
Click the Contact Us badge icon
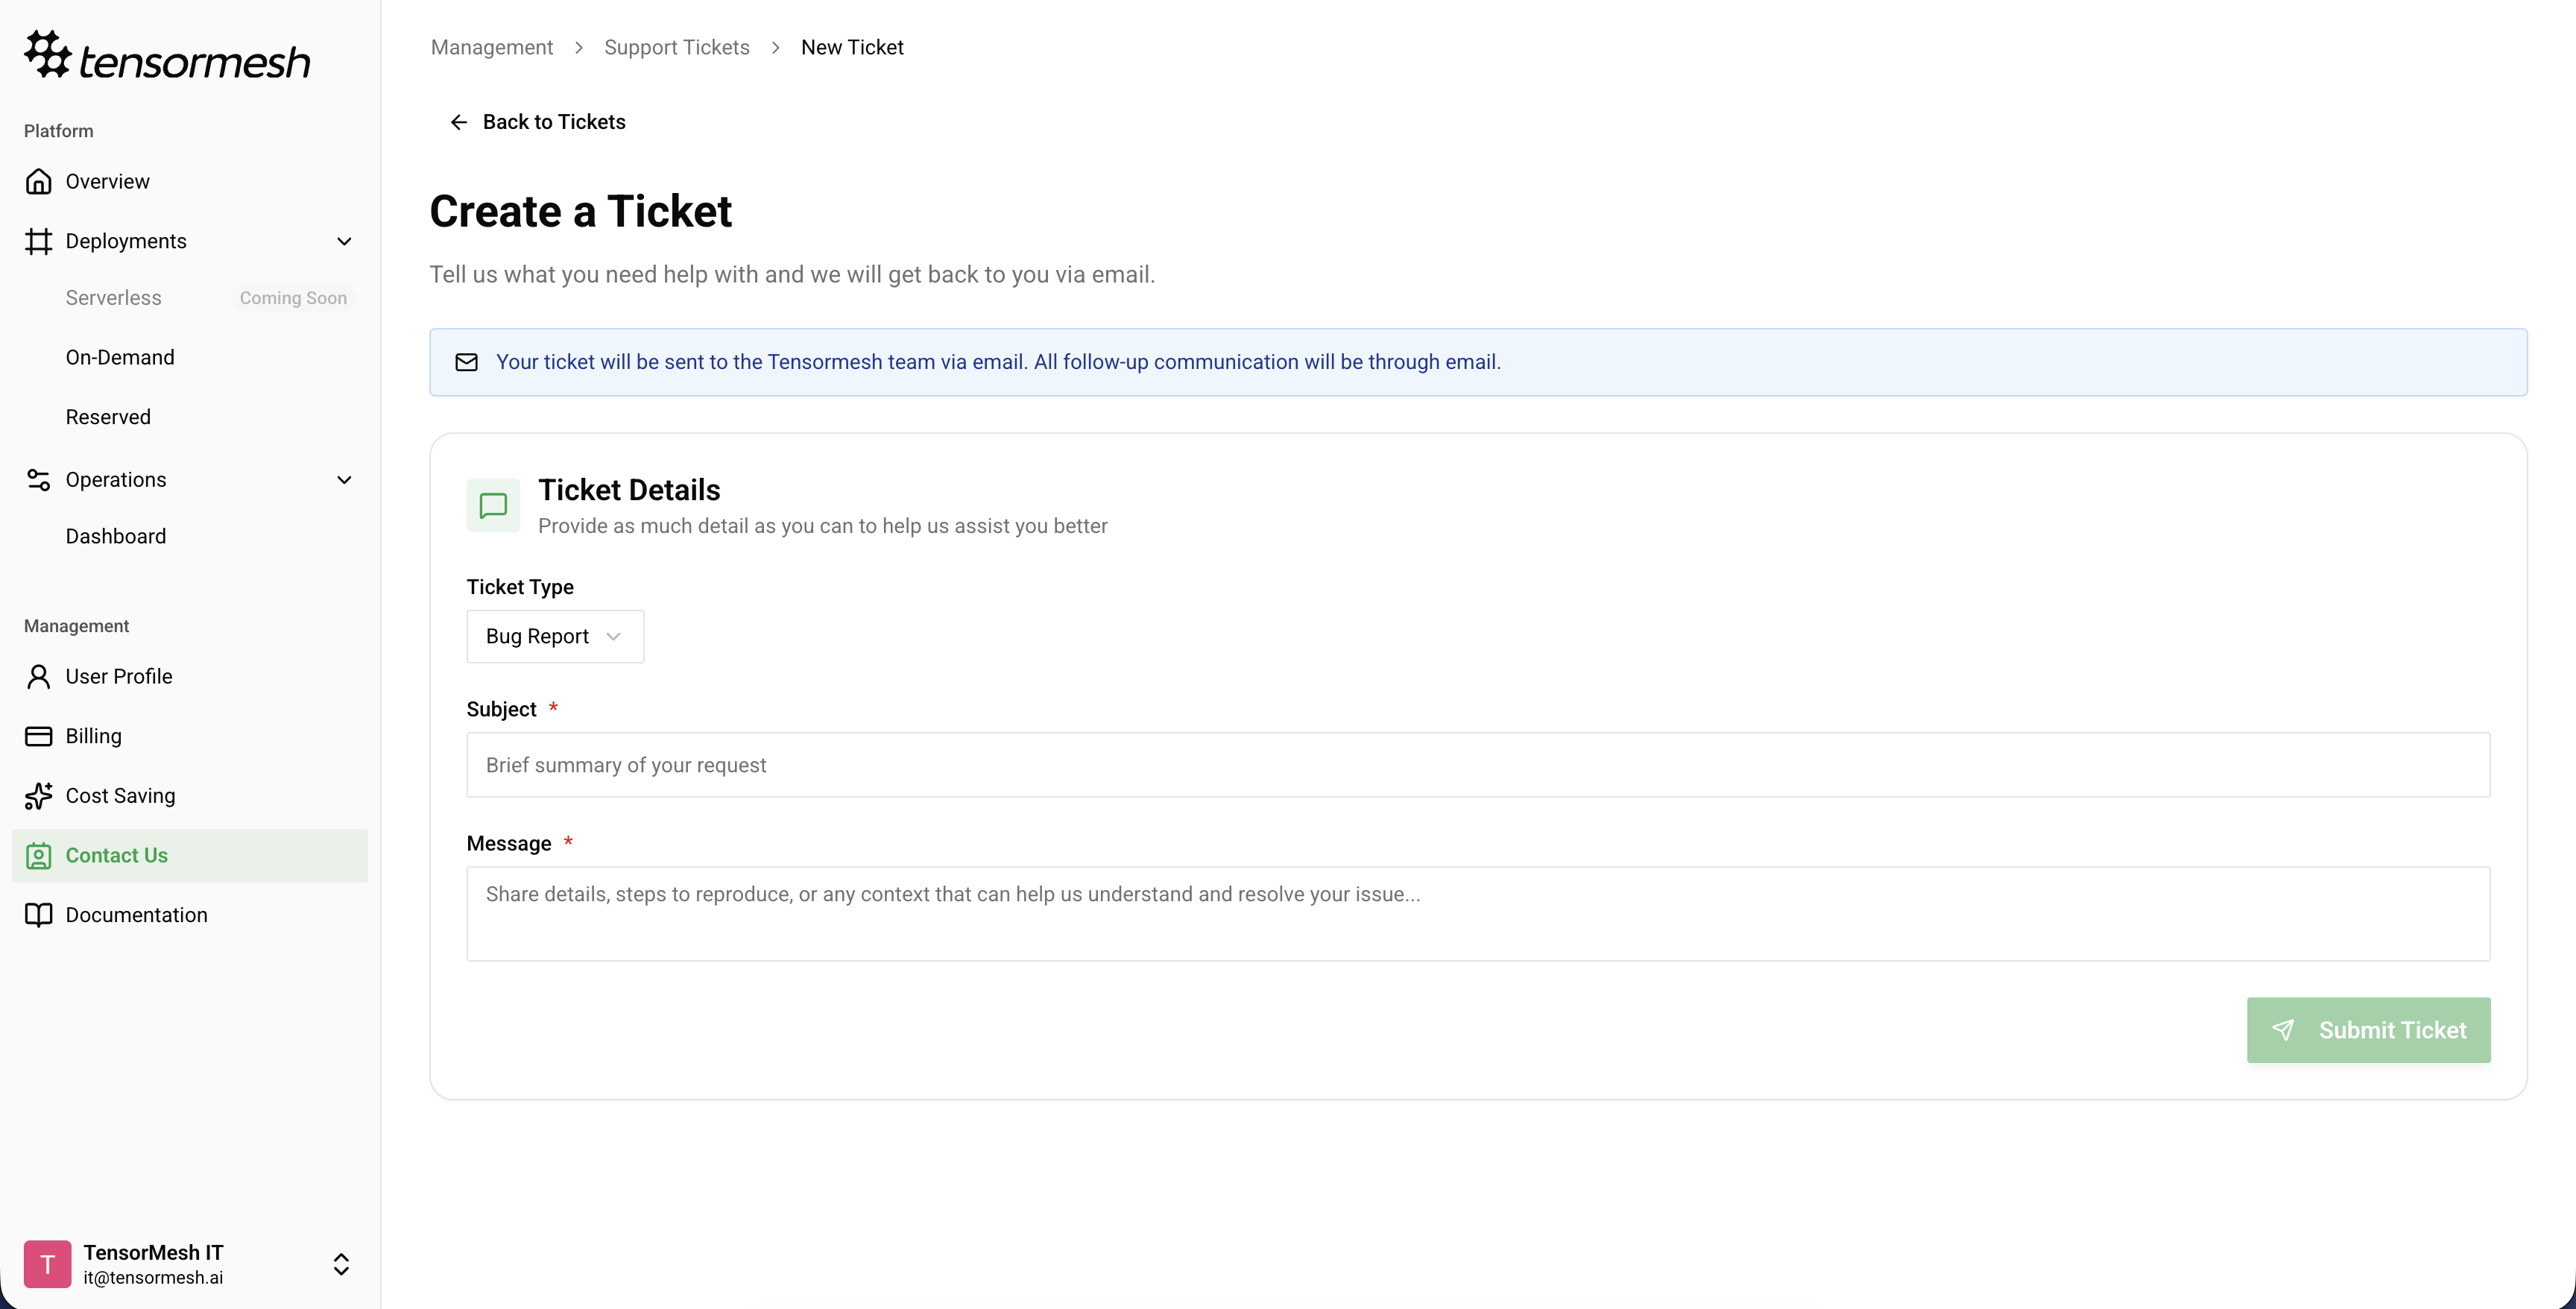[x=39, y=855]
